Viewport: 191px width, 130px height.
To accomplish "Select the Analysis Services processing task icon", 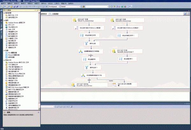I will pyautogui.click(x=6, y=23).
